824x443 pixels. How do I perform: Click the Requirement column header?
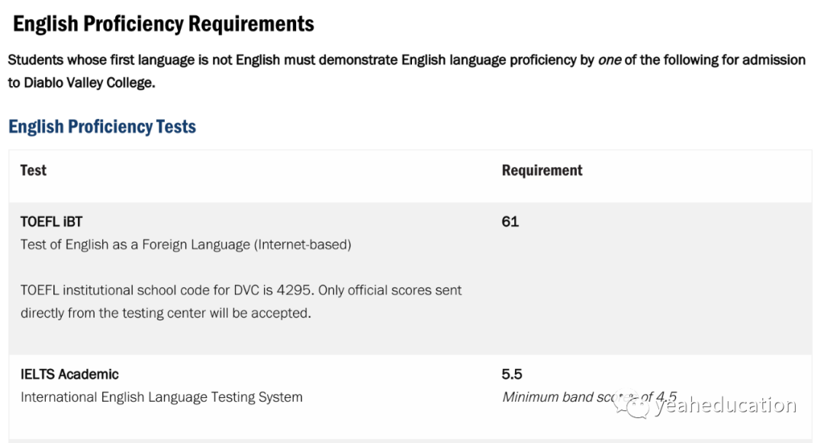tap(542, 170)
